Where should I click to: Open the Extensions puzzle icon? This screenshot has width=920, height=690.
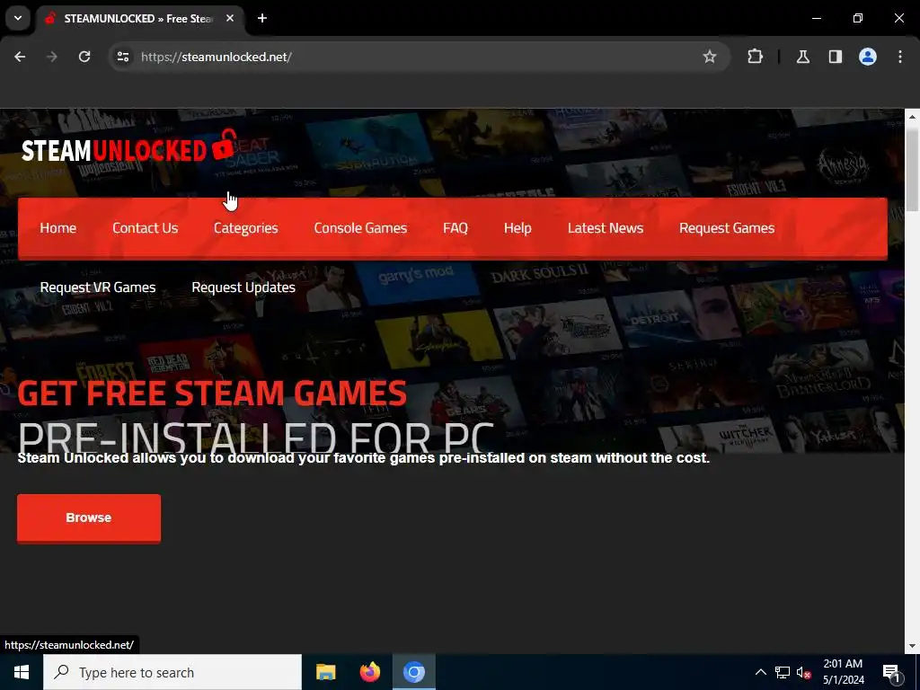755,57
